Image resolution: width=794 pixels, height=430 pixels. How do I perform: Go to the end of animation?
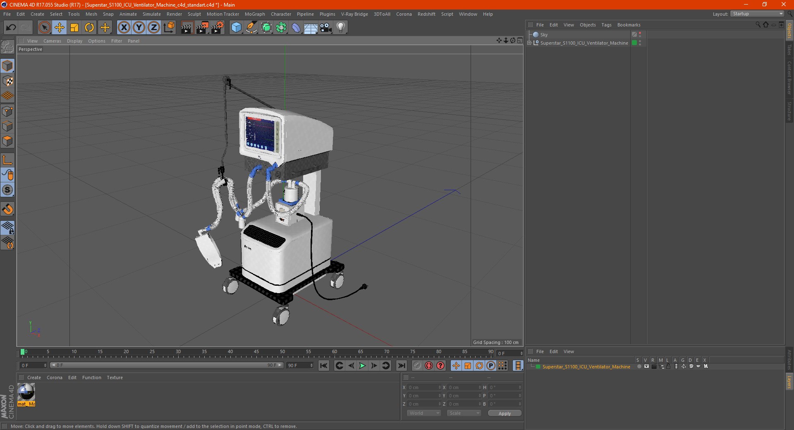pyautogui.click(x=401, y=365)
